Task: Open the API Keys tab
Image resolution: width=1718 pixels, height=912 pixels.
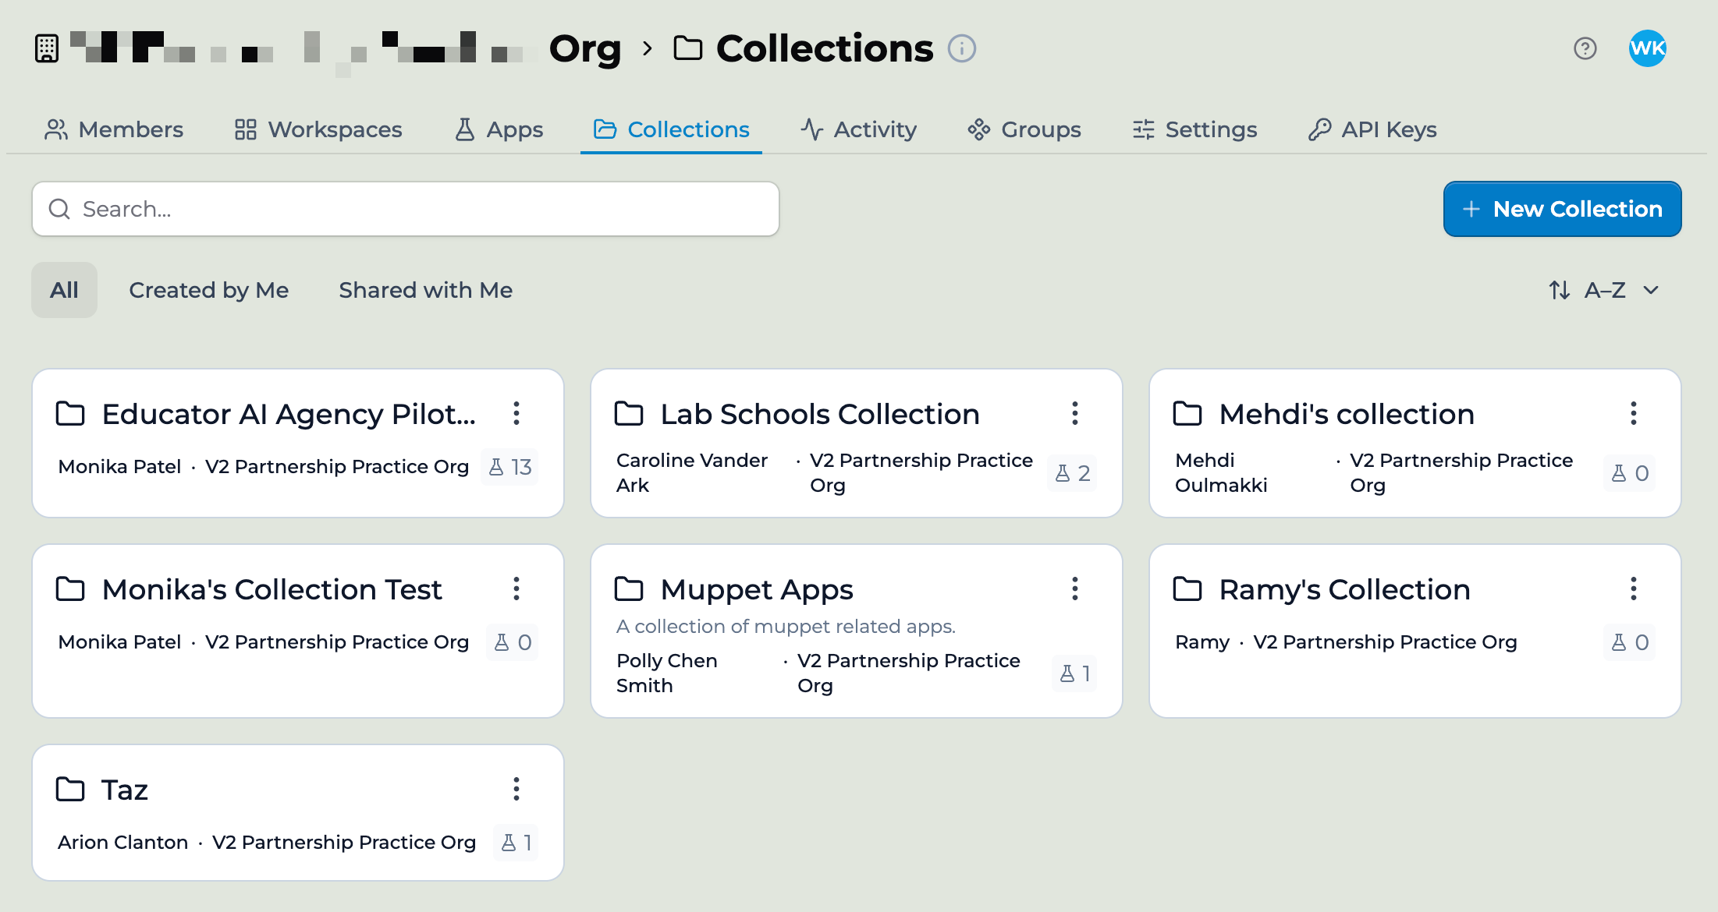Action: (1372, 129)
